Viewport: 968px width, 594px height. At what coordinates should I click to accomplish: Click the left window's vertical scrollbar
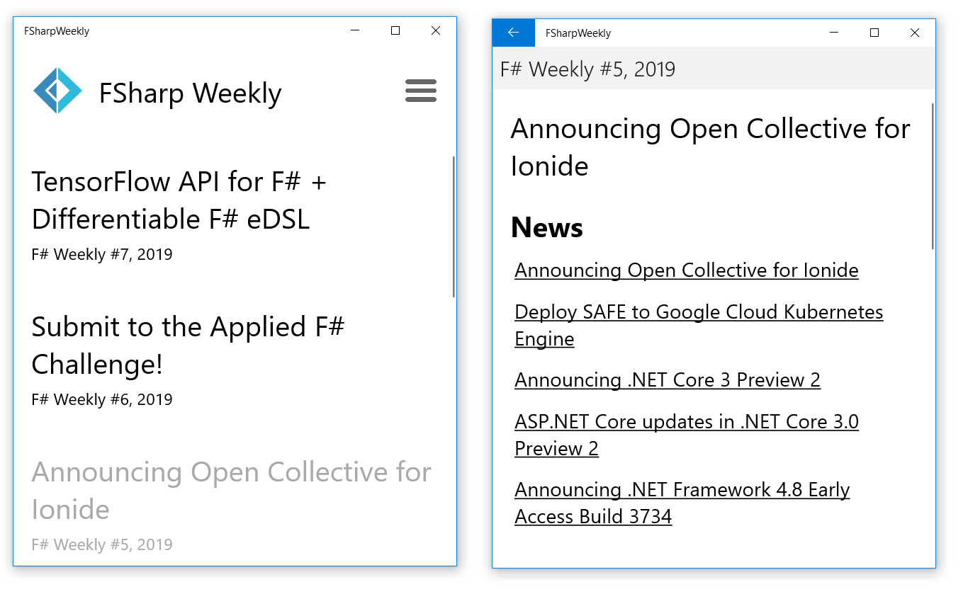click(x=454, y=227)
